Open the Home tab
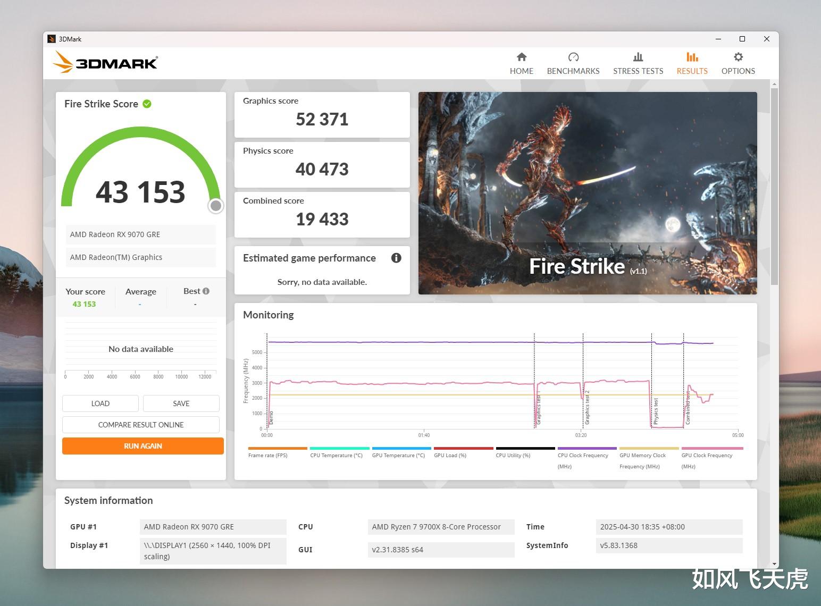Screen dimensions: 821x606 521,64
